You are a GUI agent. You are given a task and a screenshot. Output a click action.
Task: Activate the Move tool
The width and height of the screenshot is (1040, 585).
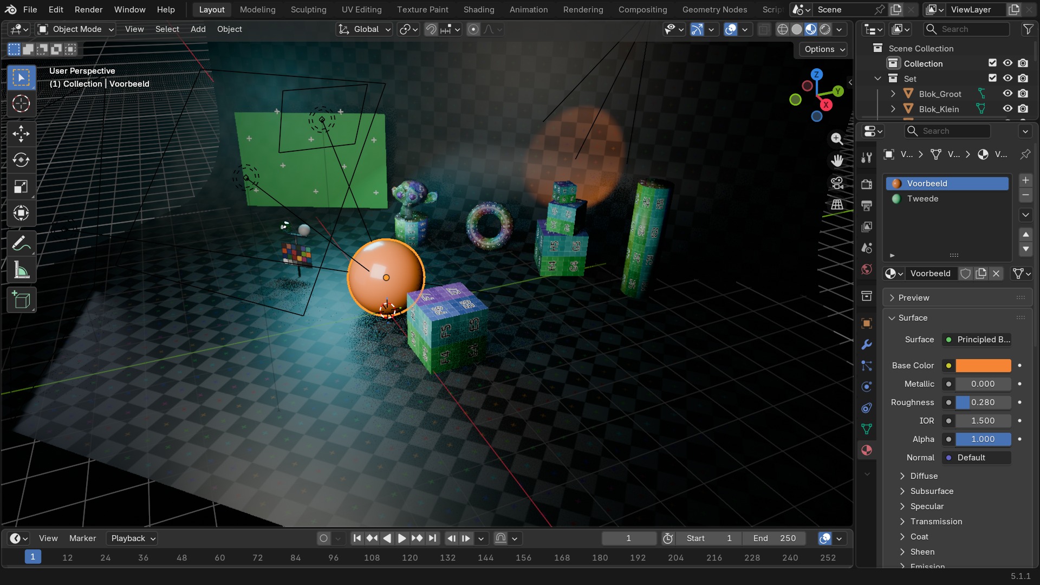[21, 133]
